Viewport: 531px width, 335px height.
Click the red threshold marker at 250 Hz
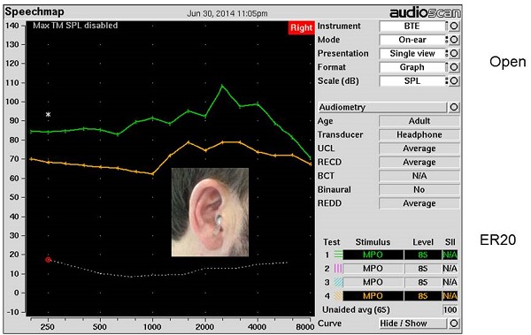(x=48, y=260)
